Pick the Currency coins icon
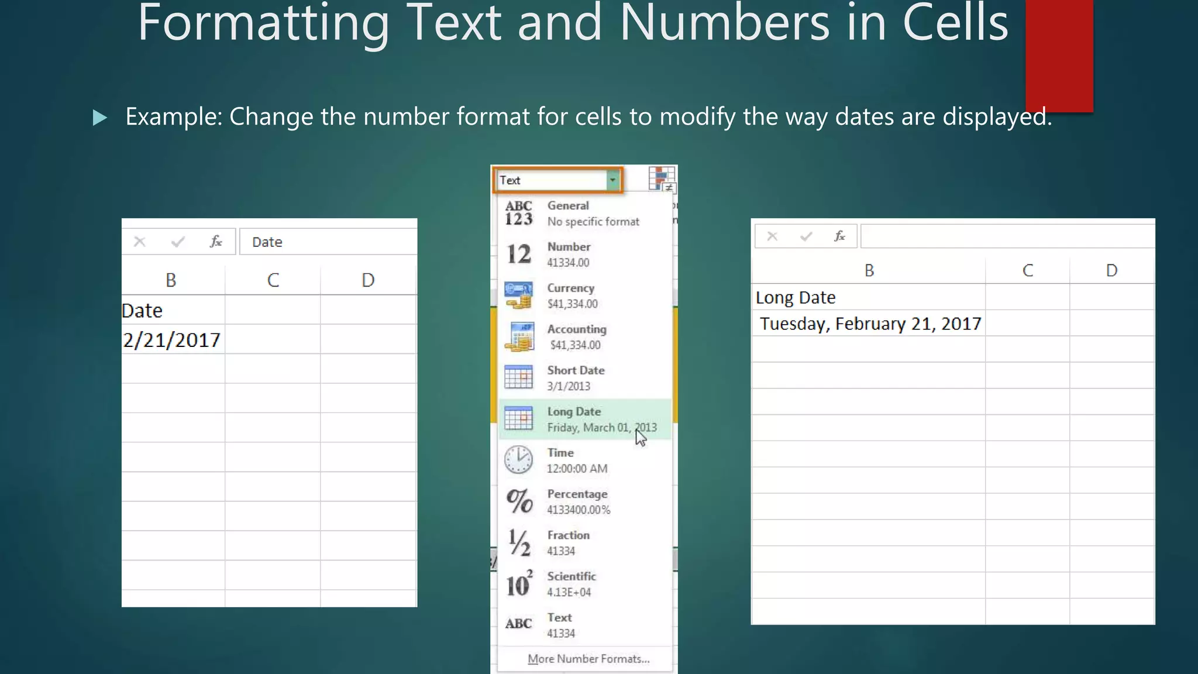 [519, 295]
